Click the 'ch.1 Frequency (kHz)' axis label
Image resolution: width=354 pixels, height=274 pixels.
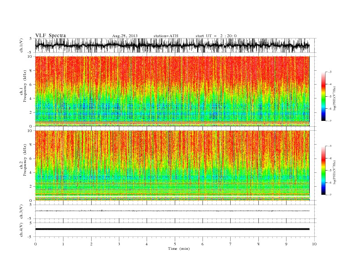23,86
